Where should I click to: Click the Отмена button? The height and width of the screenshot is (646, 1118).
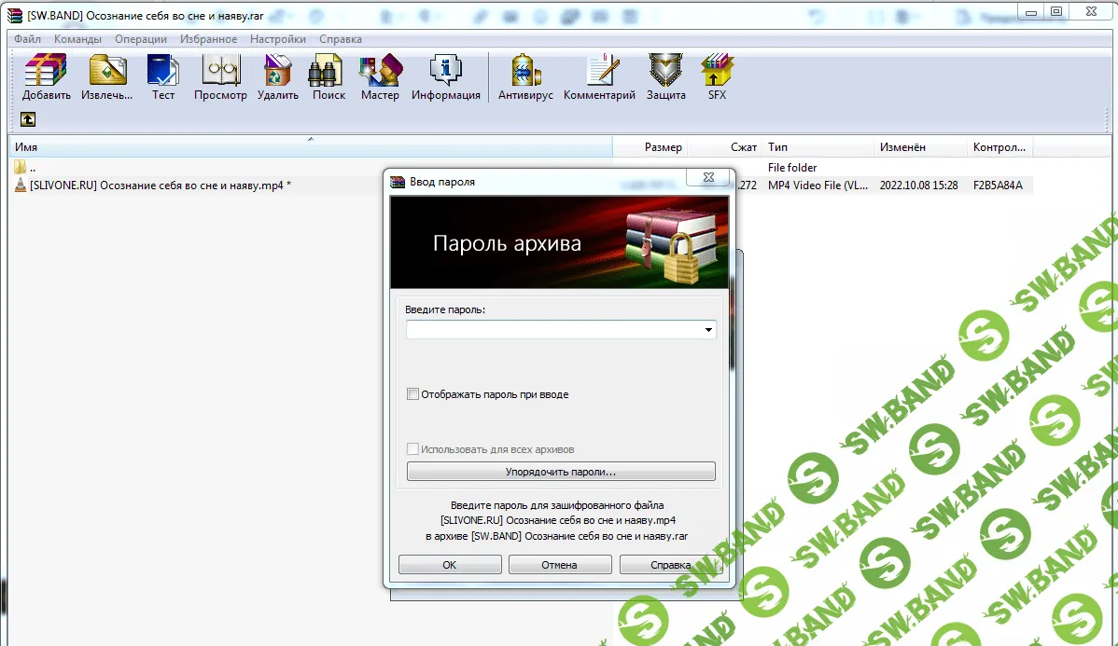click(x=559, y=565)
